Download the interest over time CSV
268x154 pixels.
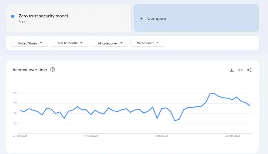tap(231, 70)
